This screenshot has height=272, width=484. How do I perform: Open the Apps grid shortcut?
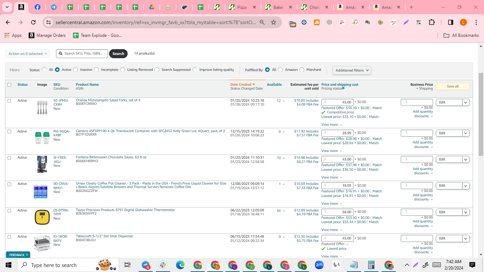pyautogui.click(x=13, y=35)
